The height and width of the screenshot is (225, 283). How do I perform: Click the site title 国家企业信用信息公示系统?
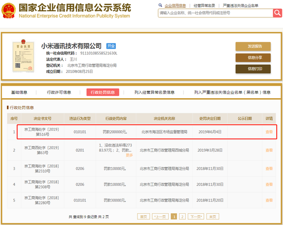pos(75,8)
